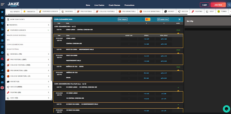Click the basketball icon for Pro Basketball (23)
Viewport: 231px width, 114px height.
click(x=8, y=71)
